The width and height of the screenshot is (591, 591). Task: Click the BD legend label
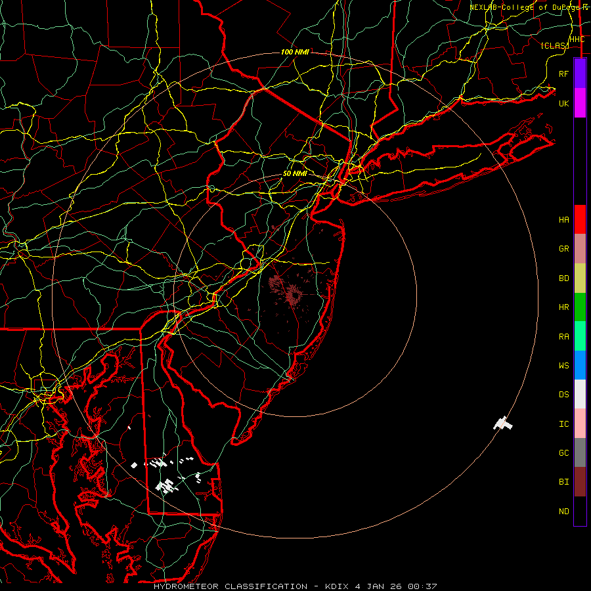[x=563, y=278]
